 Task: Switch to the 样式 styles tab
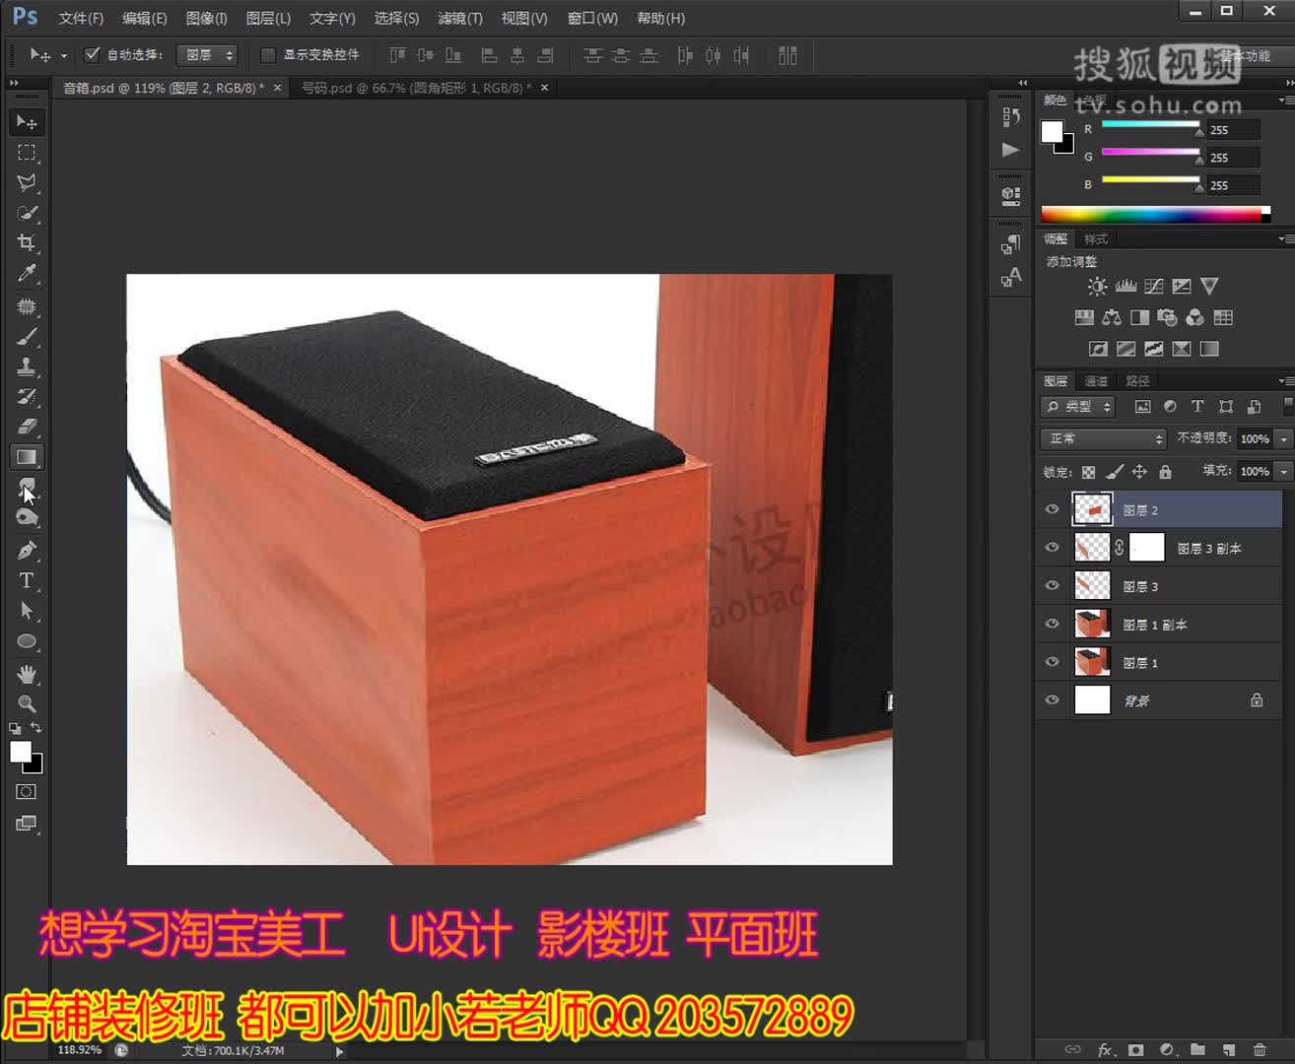(1096, 238)
